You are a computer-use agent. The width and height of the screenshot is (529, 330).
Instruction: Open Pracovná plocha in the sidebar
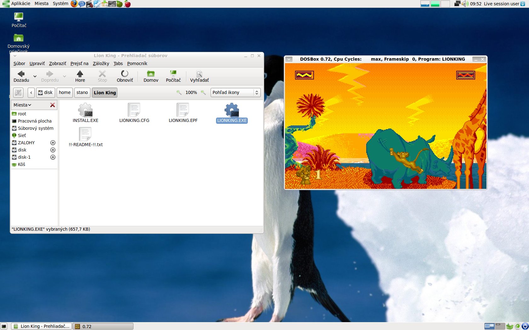click(34, 121)
